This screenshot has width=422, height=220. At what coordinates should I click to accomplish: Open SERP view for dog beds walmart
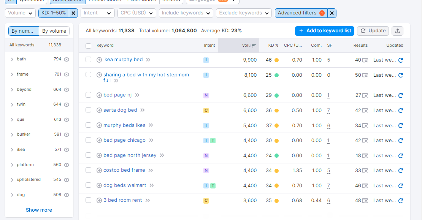point(365,185)
